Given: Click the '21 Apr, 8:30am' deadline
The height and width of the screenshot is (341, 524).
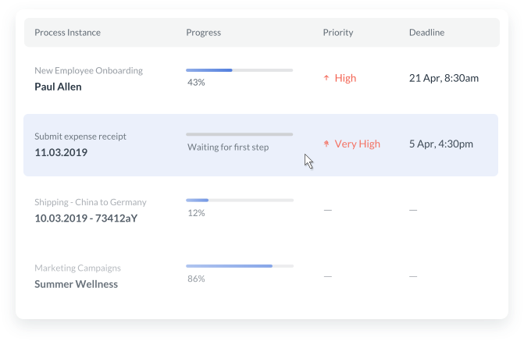Looking at the screenshot, I should tap(444, 78).
